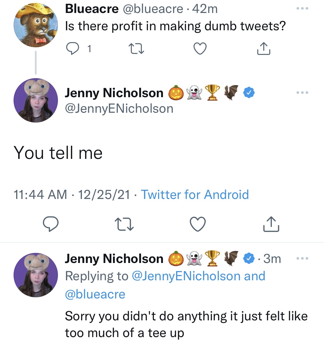Open Blueacre's profile from display name
Image resolution: width=324 pixels, height=344 pixels.
coord(92,9)
